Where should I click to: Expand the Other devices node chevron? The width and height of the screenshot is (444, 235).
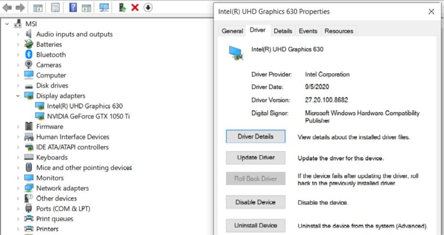click(18, 198)
